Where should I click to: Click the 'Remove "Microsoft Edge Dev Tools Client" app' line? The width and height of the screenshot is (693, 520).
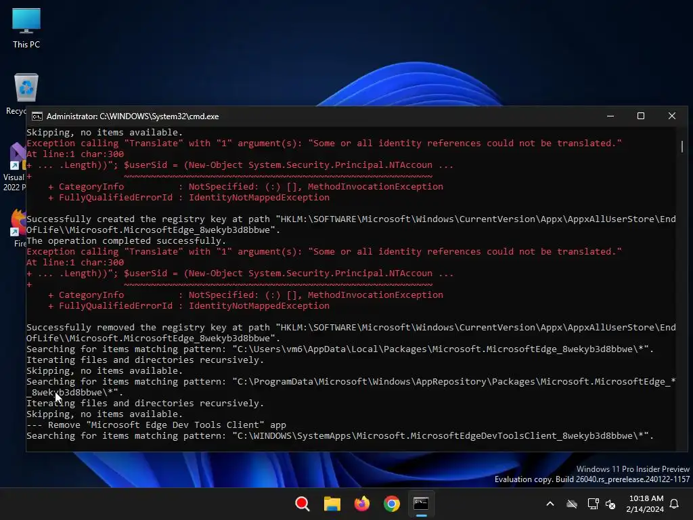coord(156,425)
